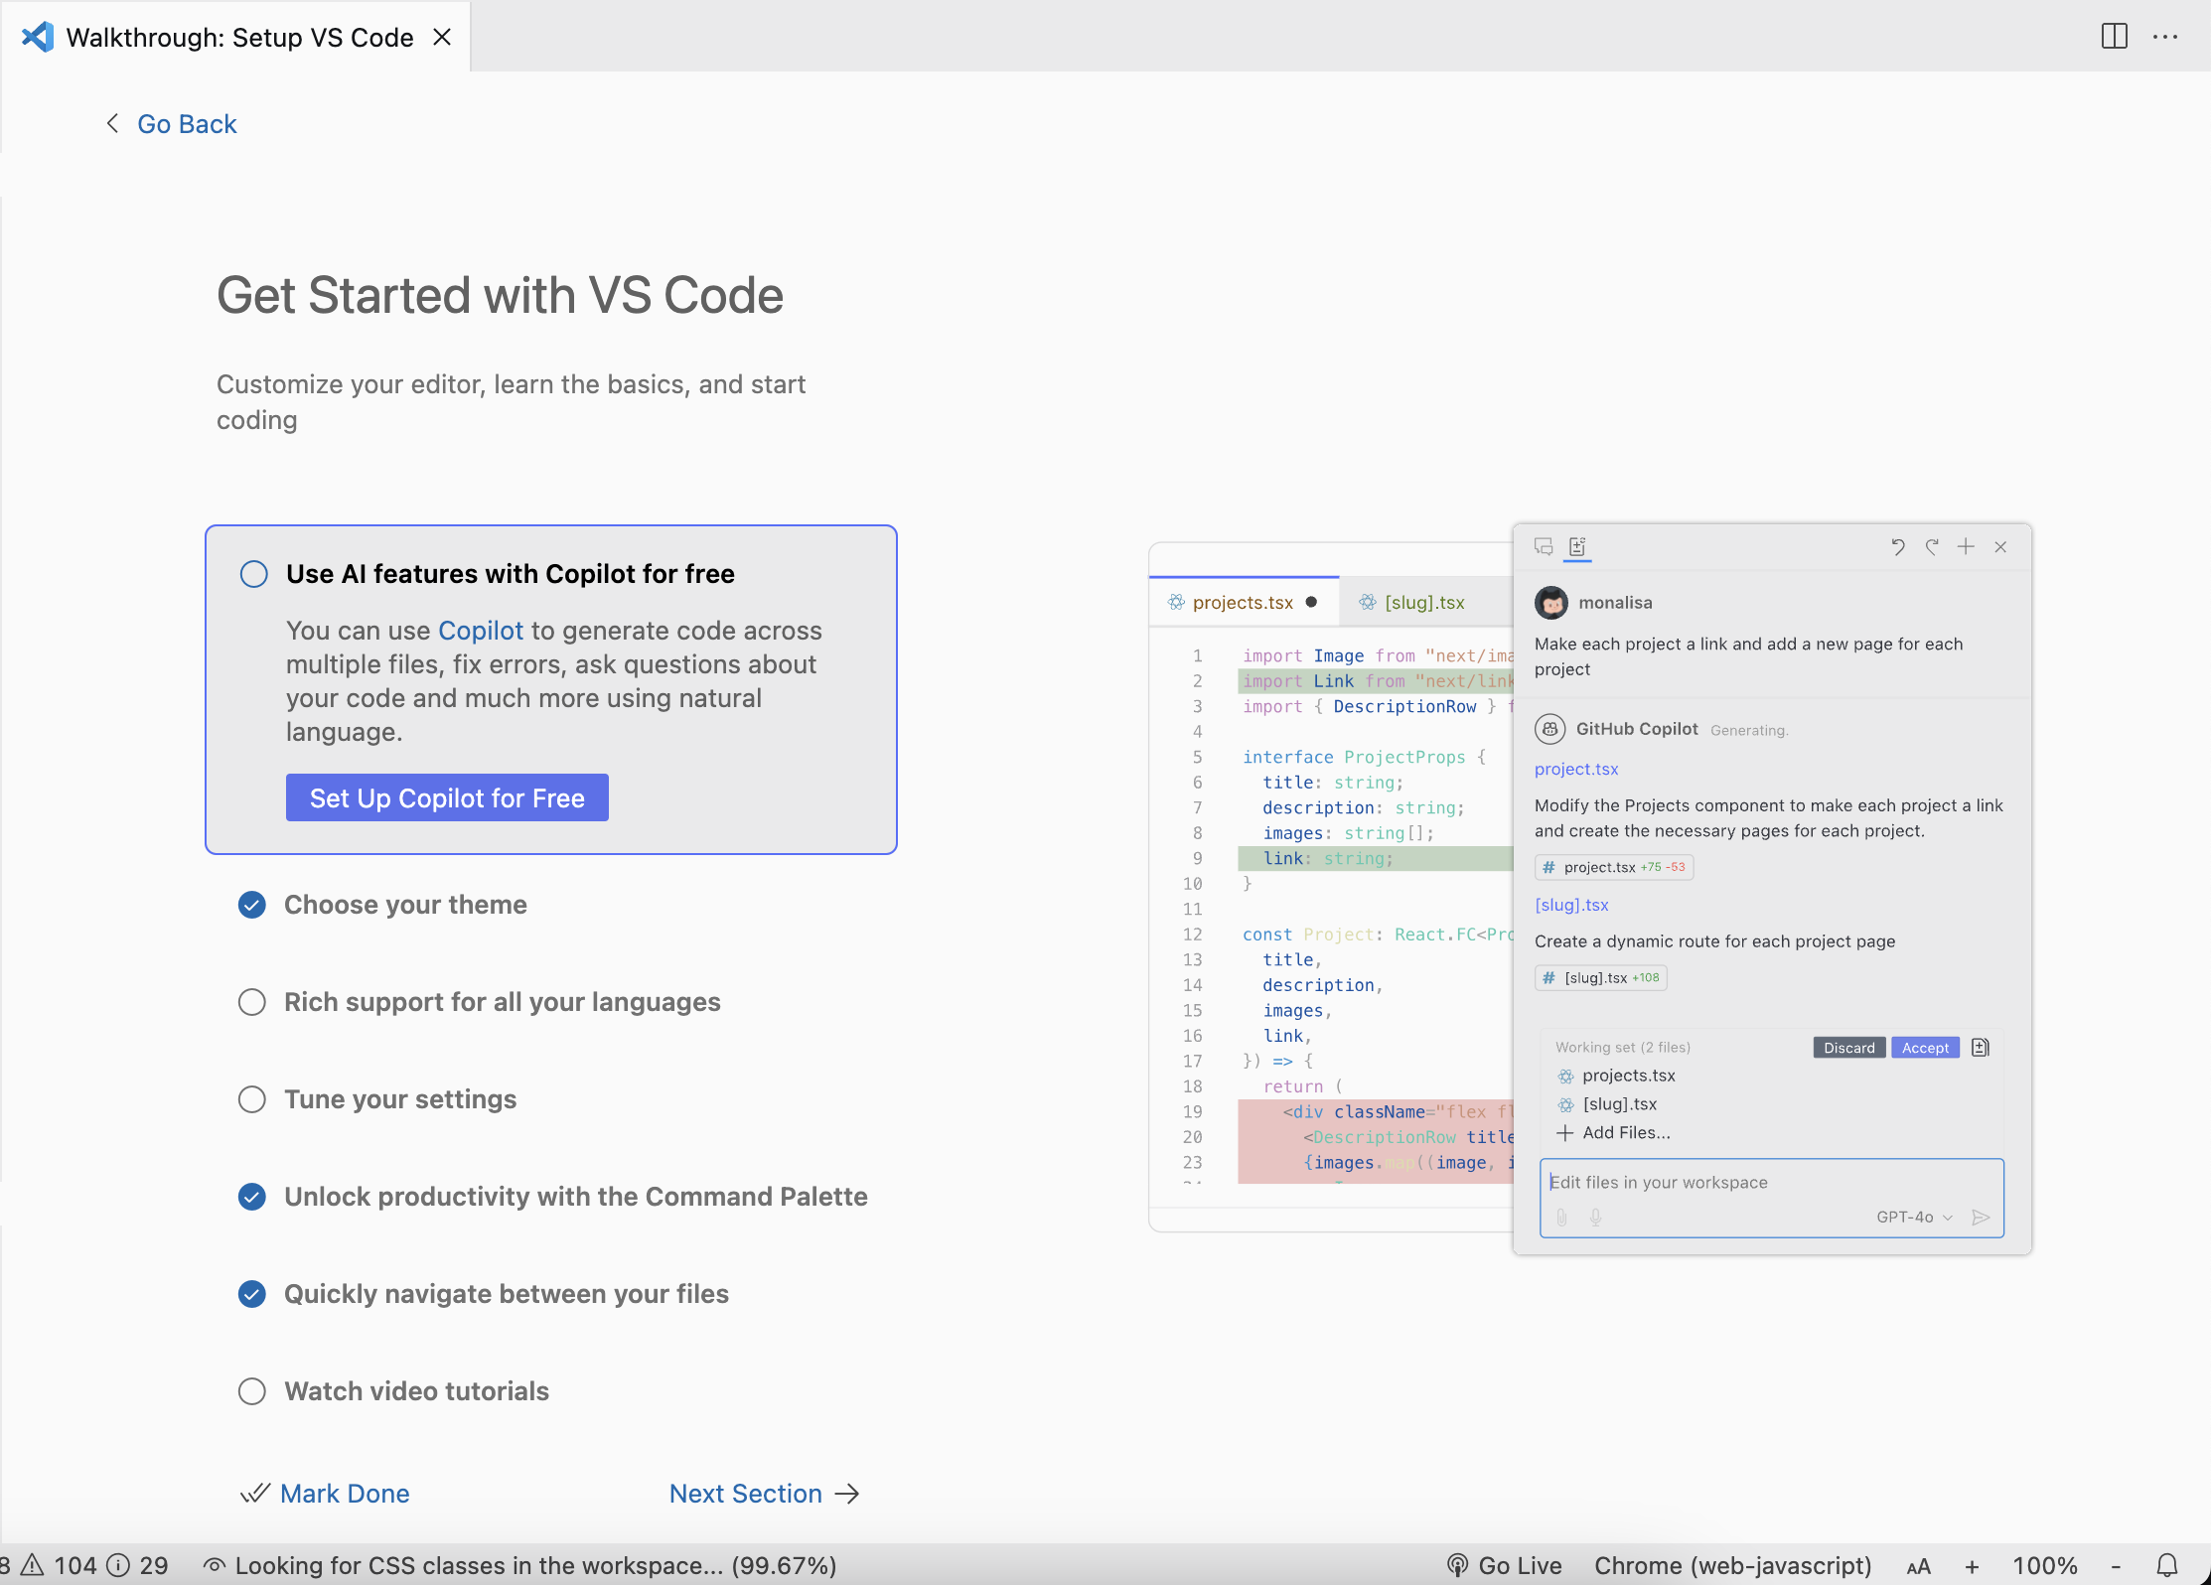This screenshot has height=1585, width=2211.
Task: Check the Tune your settings step circle
Action: click(252, 1099)
